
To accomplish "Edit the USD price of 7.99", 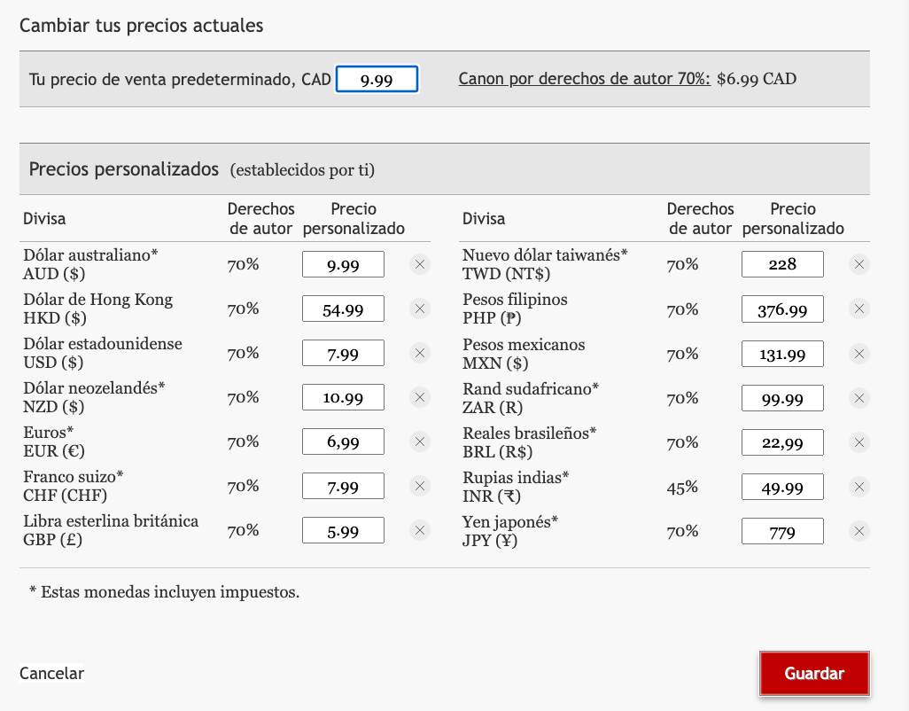I will click(343, 353).
